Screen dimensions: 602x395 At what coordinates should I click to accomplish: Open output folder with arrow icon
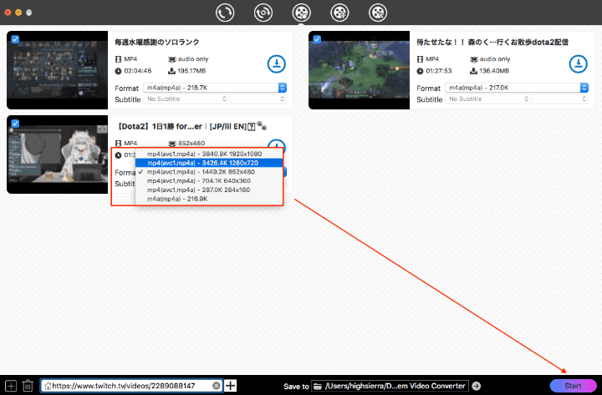click(477, 386)
